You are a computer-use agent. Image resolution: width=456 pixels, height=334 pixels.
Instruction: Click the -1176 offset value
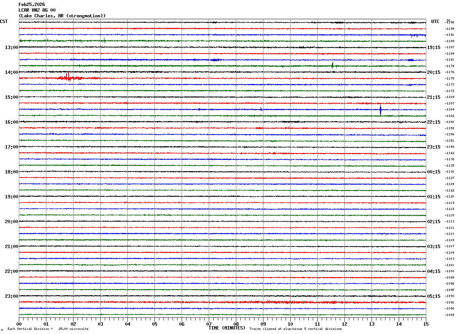(x=449, y=72)
